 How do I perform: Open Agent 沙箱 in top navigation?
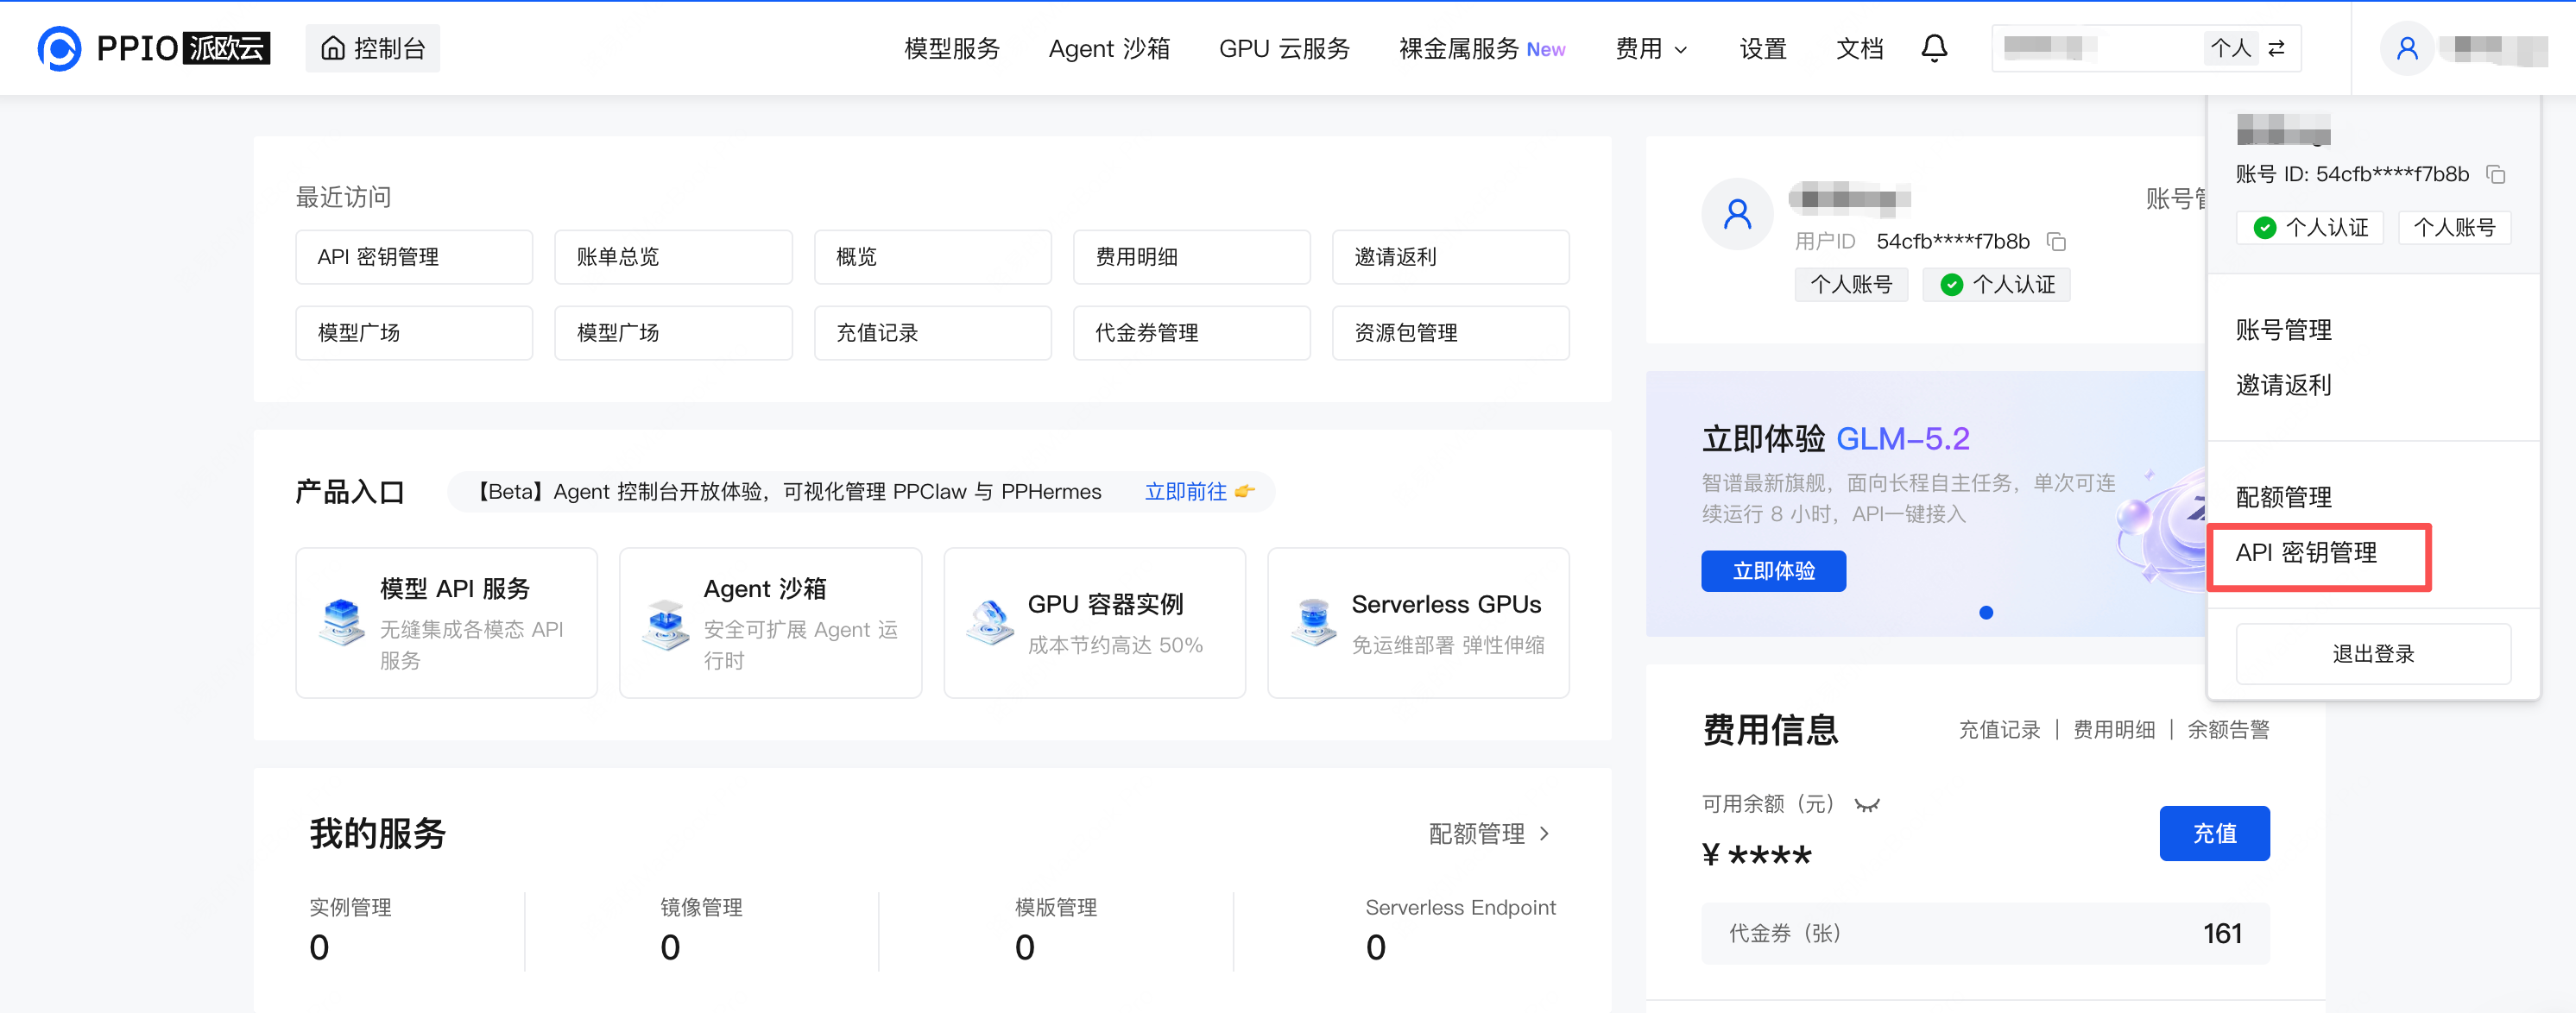click(x=1109, y=49)
